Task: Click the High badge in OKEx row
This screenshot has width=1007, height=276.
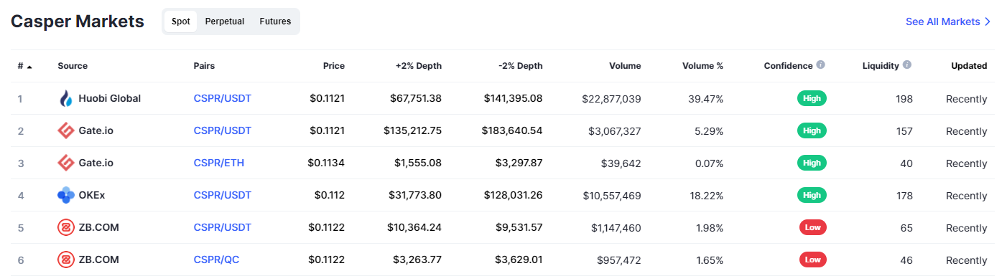Action: coord(812,195)
